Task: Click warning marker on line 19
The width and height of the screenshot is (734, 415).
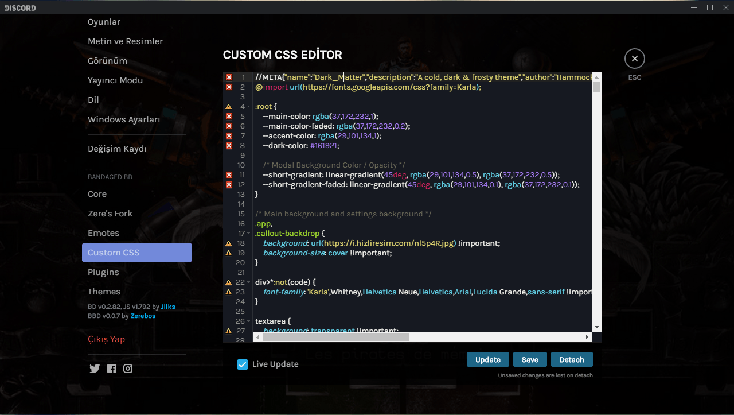Action: tap(229, 253)
